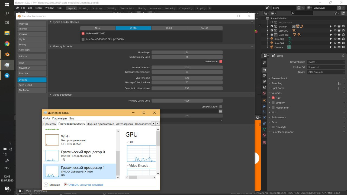Hide the Staff.001 collection in viewport
The width and height of the screenshot is (347, 195).
[x=335, y=31]
